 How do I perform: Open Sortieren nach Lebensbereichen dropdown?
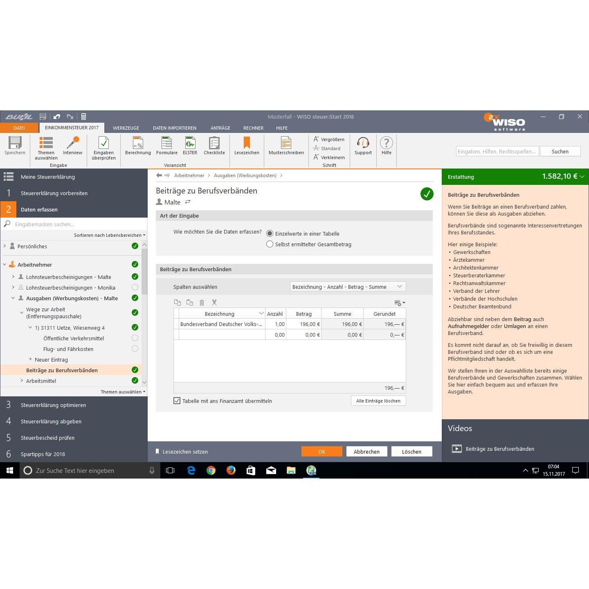pos(110,235)
